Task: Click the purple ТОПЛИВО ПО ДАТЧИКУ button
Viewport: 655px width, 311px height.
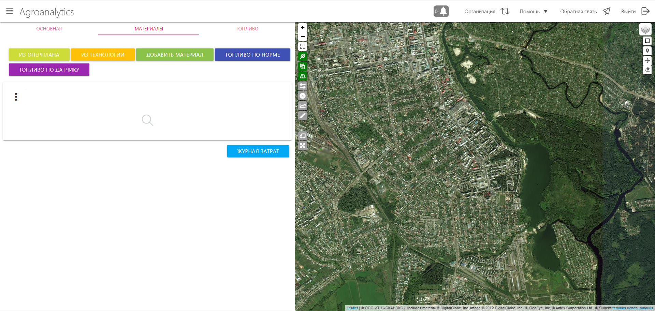Action: (49, 70)
